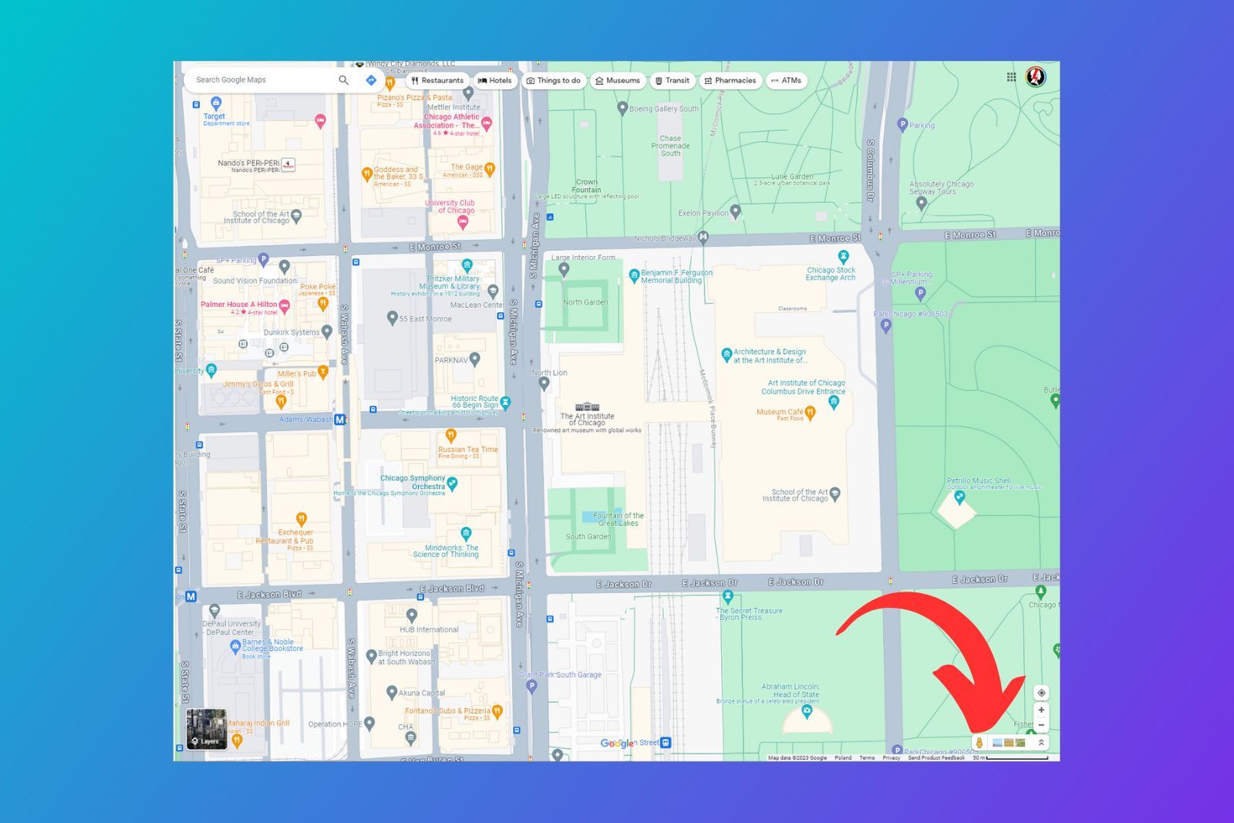Select The Art Institute of Chicago marker
This screenshot has width=1234, height=823.
587,406
